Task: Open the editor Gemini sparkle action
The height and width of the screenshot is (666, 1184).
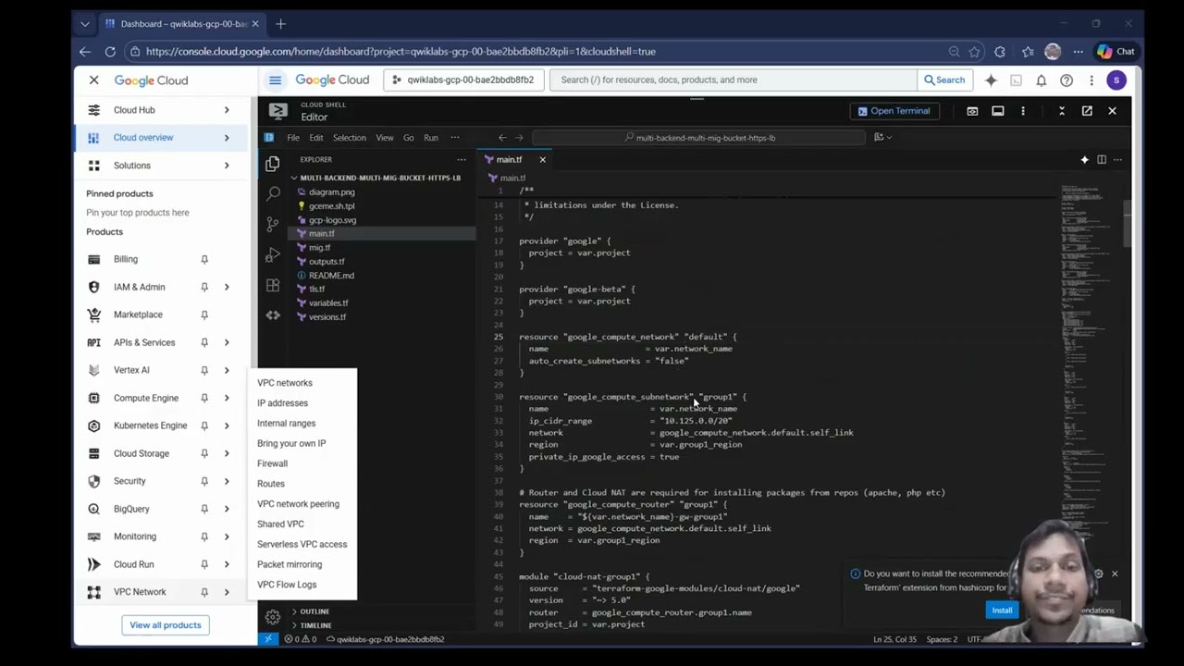Action: [x=1084, y=160]
